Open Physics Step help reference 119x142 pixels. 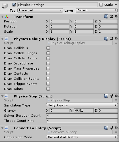coord(106,96)
